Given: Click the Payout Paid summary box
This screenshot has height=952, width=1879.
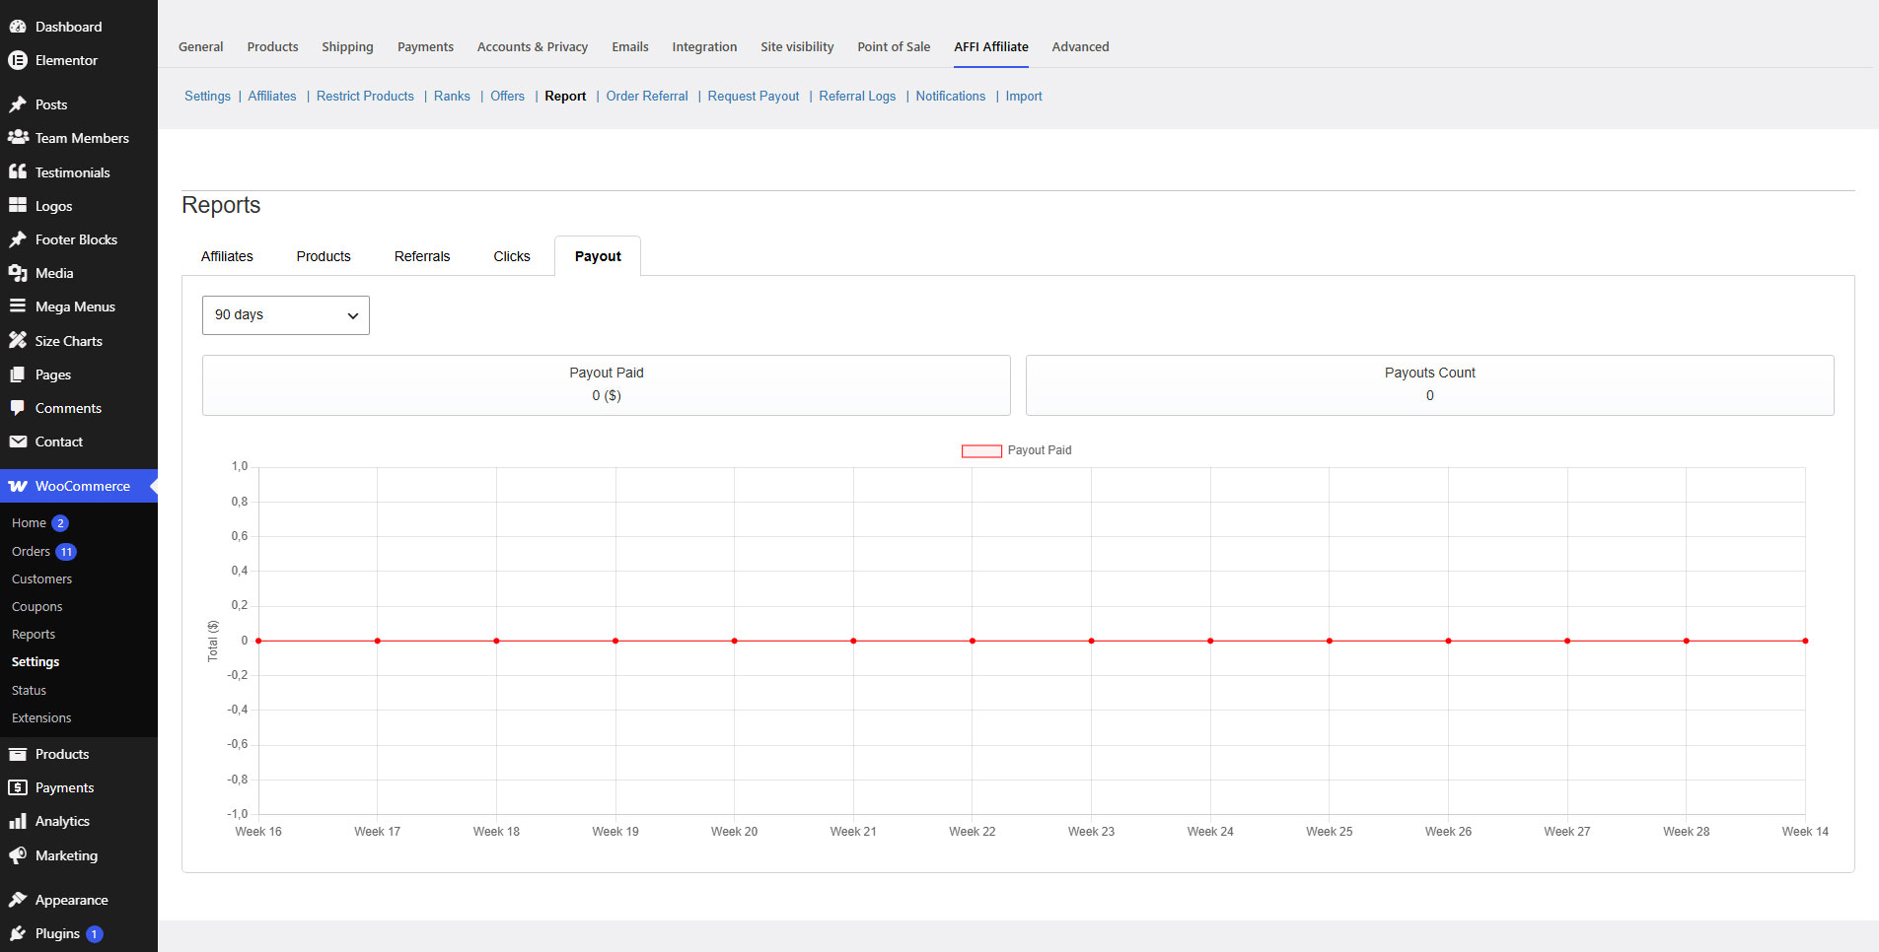Looking at the screenshot, I should [x=607, y=385].
